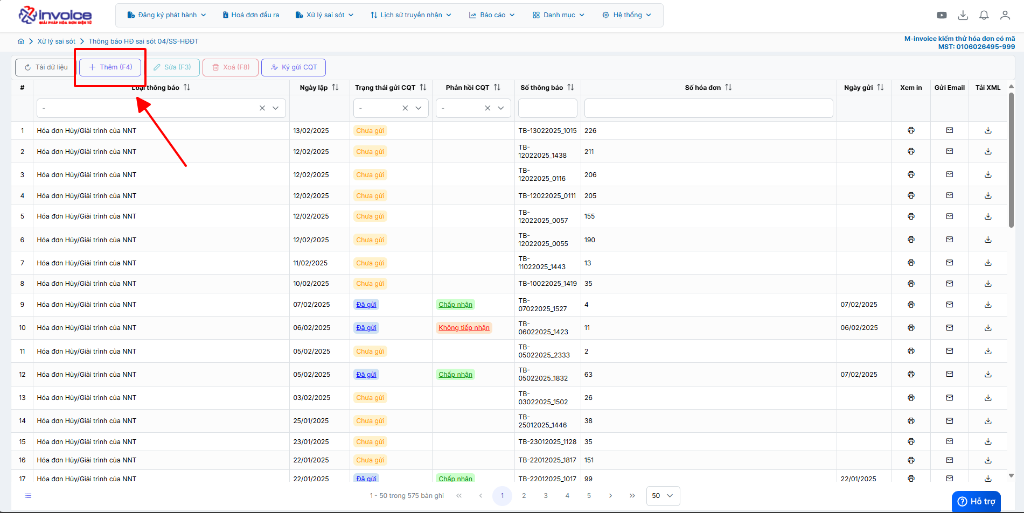Expand the Đăng ký phát hành menu
1024x513 pixels.
pos(166,15)
